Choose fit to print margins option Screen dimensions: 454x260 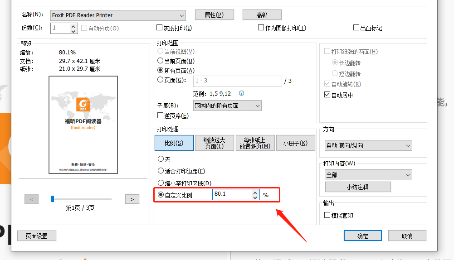coord(161,171)
